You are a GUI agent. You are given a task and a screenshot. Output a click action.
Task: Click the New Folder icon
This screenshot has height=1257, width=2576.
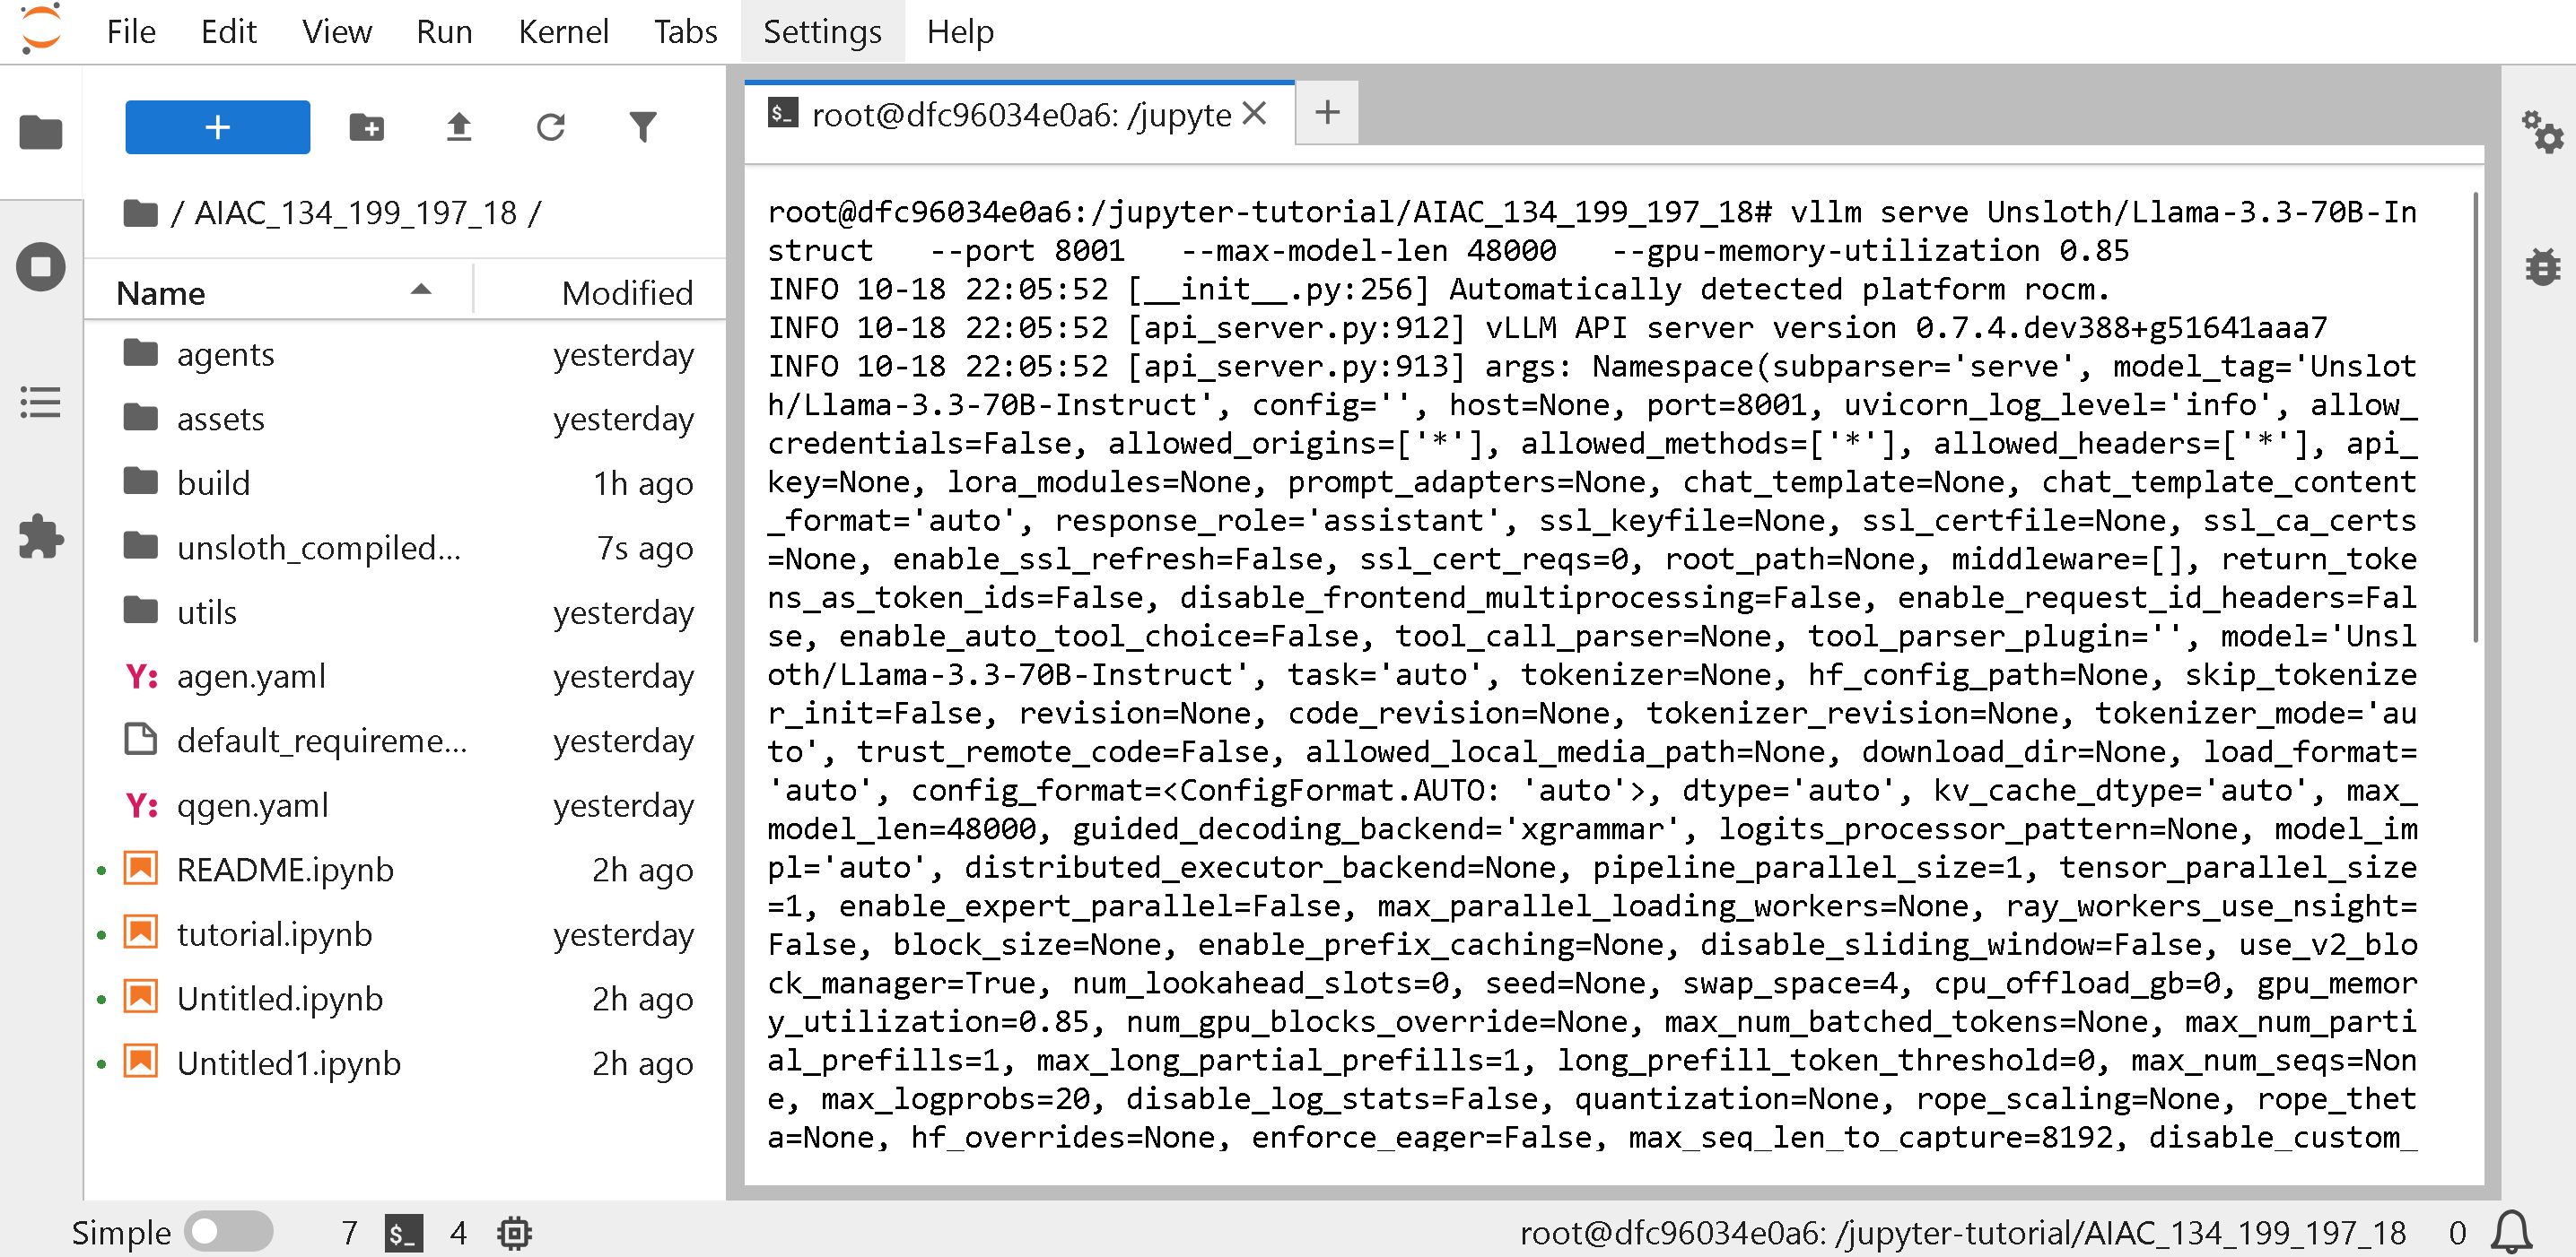[x=366, y=127]
